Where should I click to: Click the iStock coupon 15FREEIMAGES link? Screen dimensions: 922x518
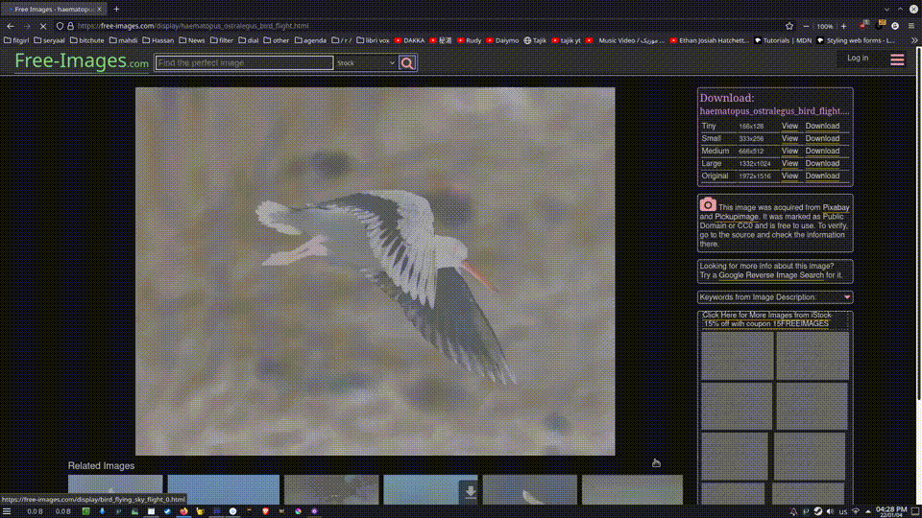pos(766,319)
